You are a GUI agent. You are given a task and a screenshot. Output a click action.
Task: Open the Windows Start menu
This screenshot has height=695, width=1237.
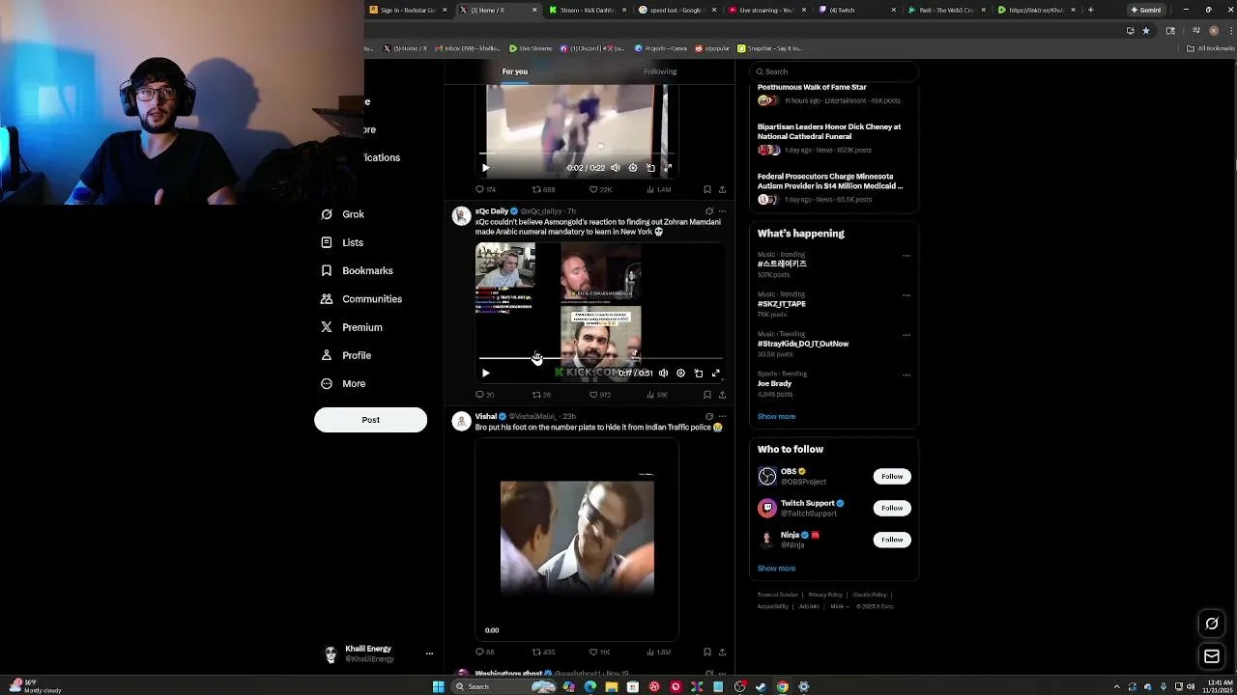(x=438, y=686)
